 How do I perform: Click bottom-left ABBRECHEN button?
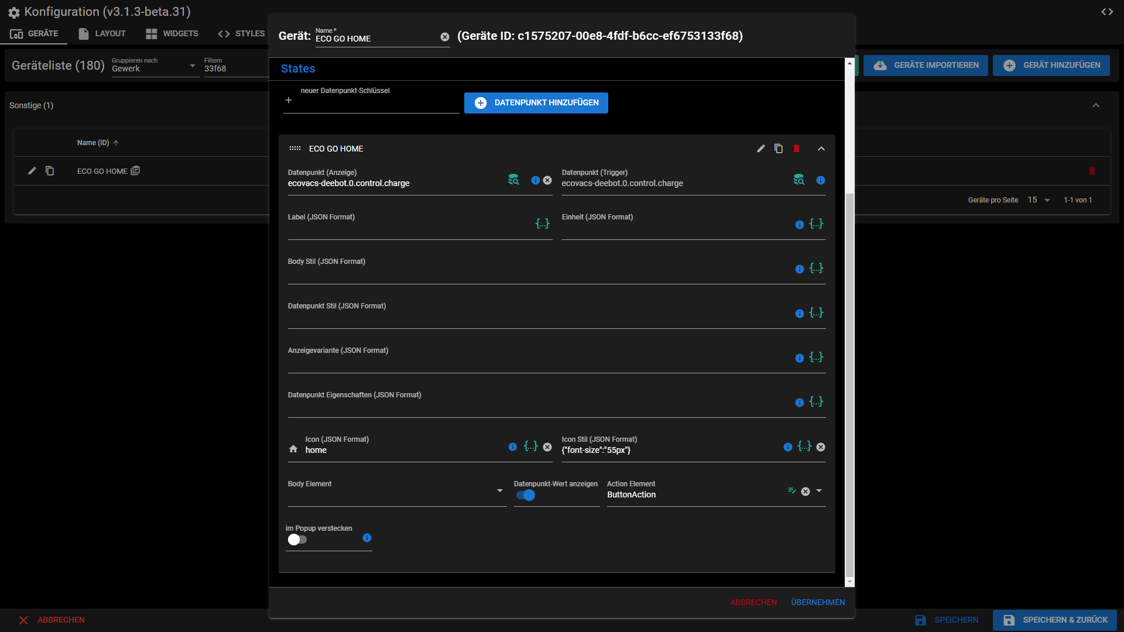tap(52, 620)
